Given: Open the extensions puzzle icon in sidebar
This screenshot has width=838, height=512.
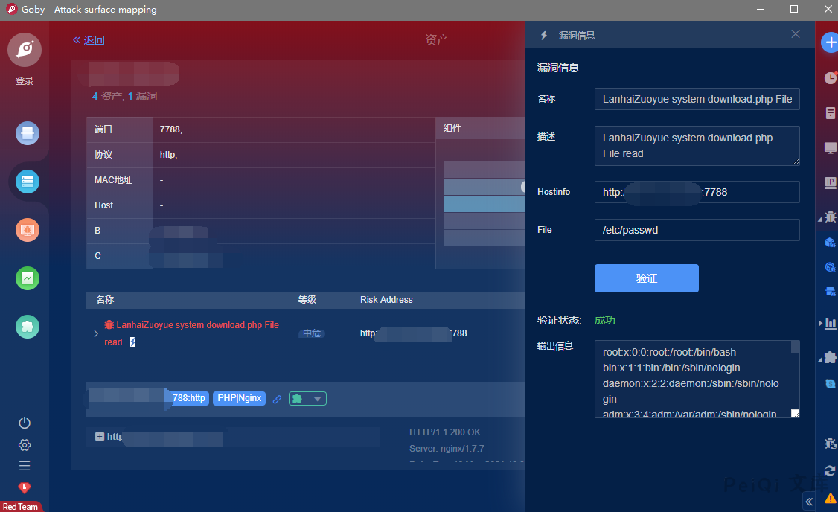Looking at the screenshot, I should [x=28, y=327].
